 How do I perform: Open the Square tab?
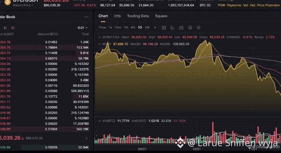[x=161, y=16]
